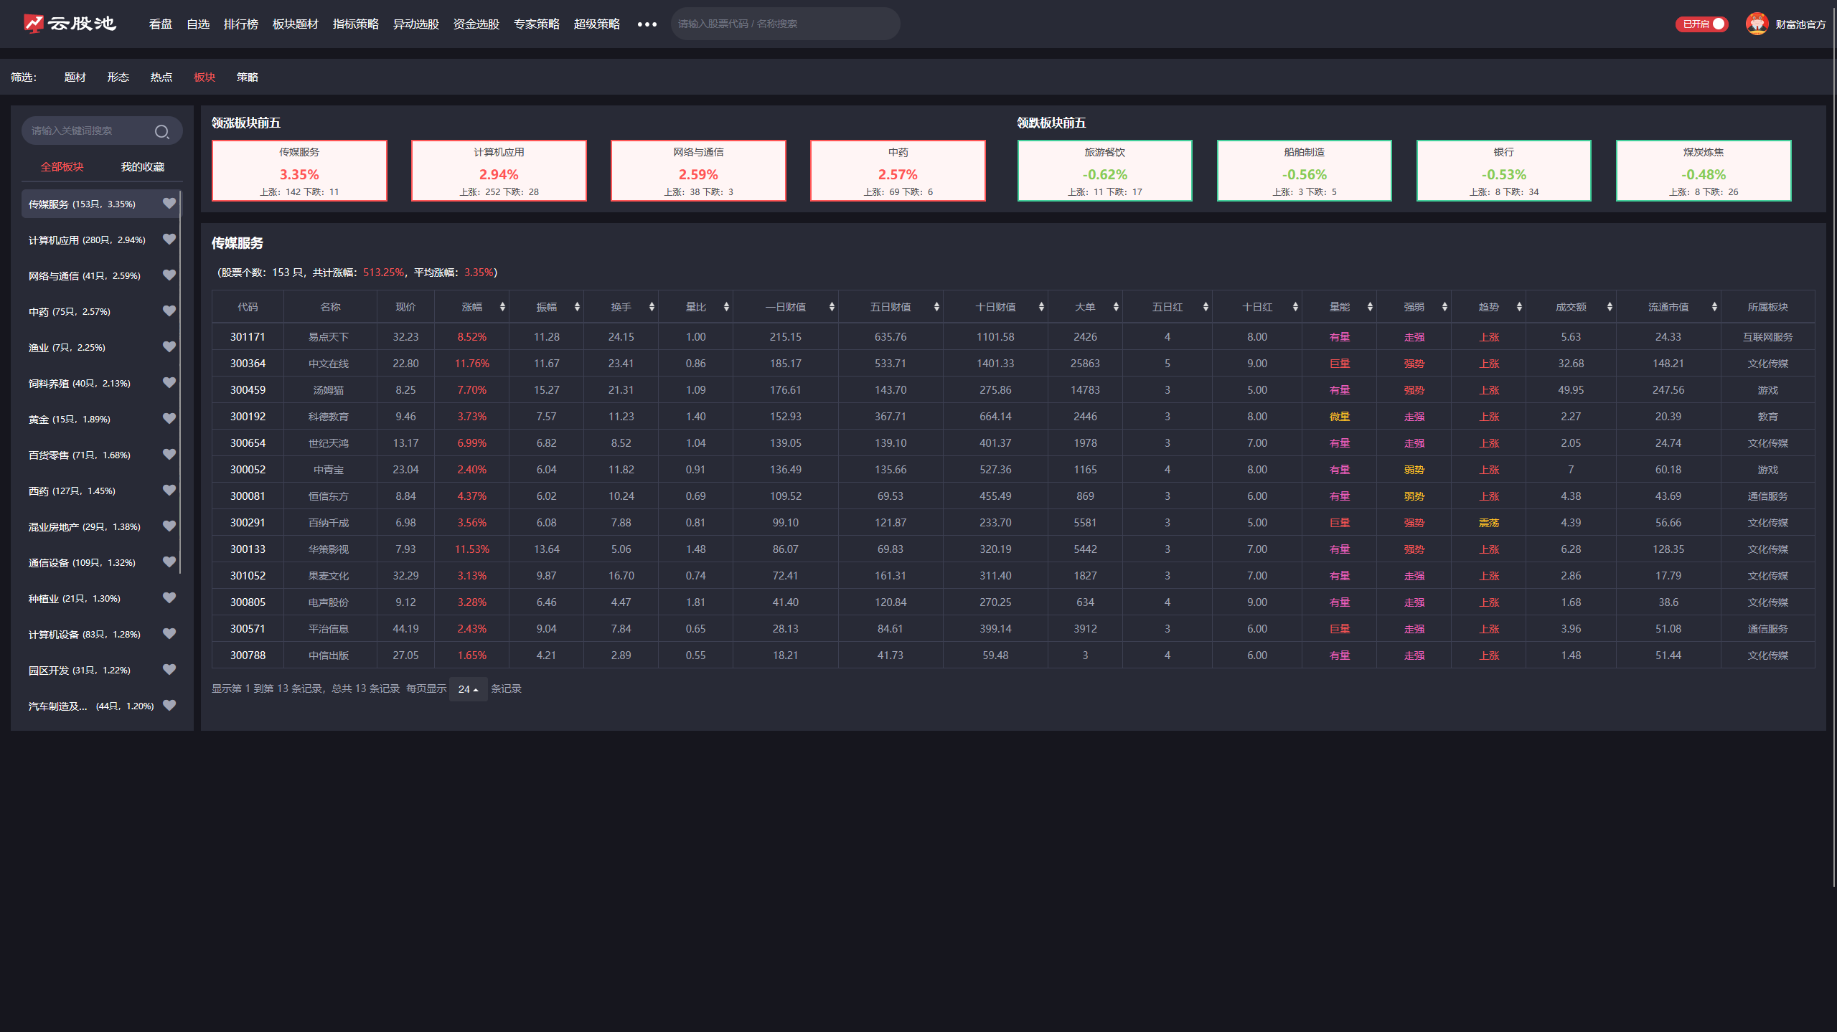Sort the table by 涨幅 column arrows
Viewport: 1837px width, 1032px height.
coord(502,307)
